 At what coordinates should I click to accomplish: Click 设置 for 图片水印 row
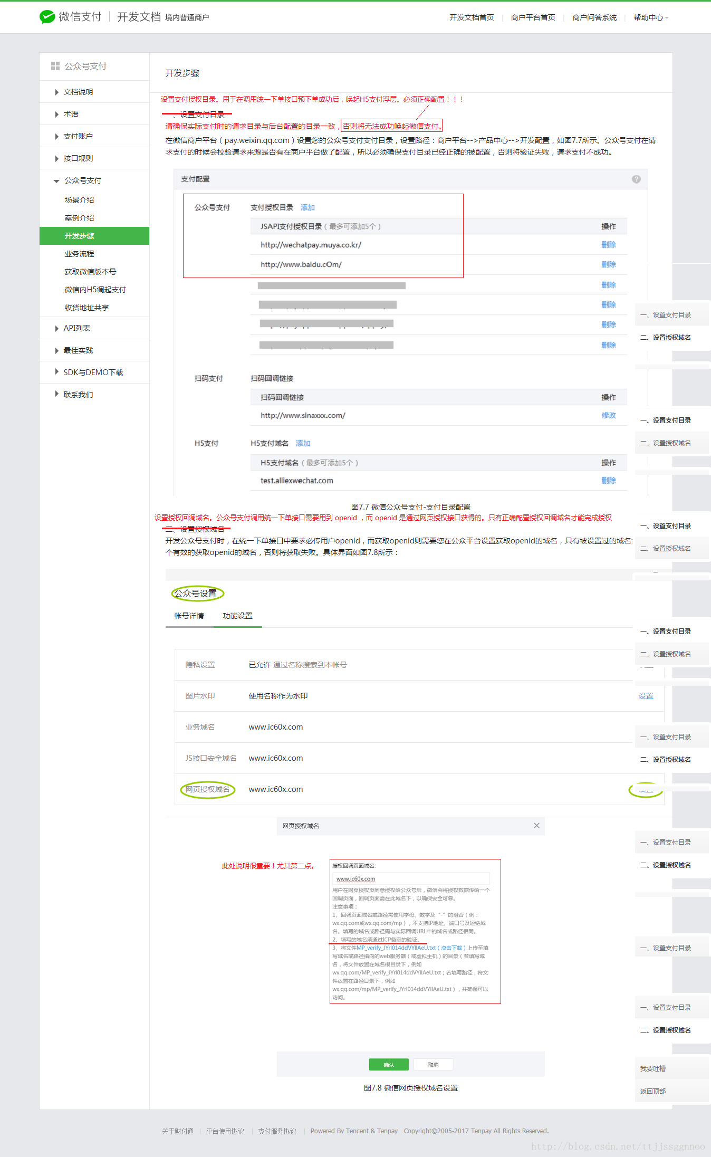click(x=646, y=696)
